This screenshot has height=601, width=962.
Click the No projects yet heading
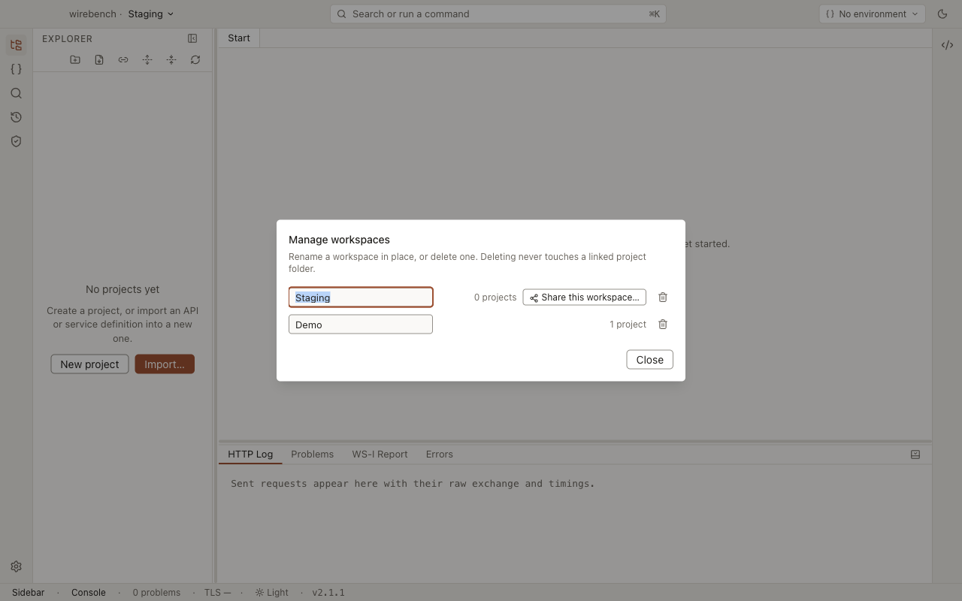click(x=123, y=289)
